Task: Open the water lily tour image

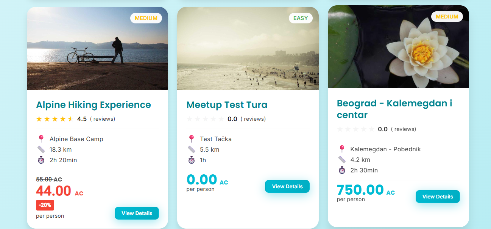Action: pyautogui.click(x=398, y=47)
